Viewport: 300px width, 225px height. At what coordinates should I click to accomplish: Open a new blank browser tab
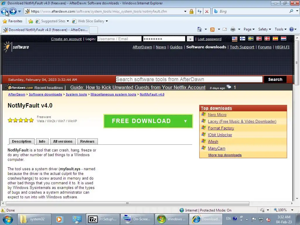coord(93,30)
